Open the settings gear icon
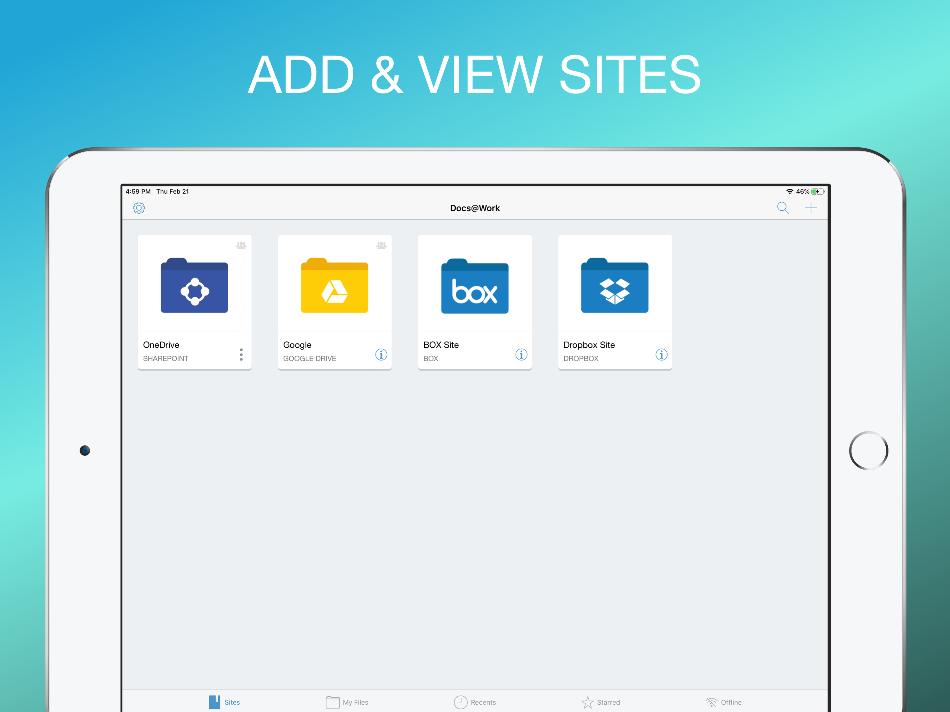 [x=139, y=208]
